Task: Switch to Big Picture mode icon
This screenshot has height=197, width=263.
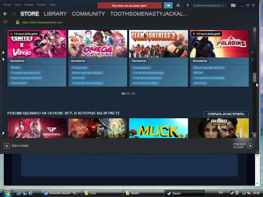Action: tap(233, 6)
